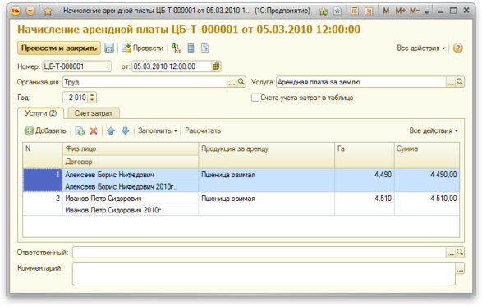This screenshot has width=482, height=306.
Task: Click the blue list report icon
Action: [x=191, y=48]
